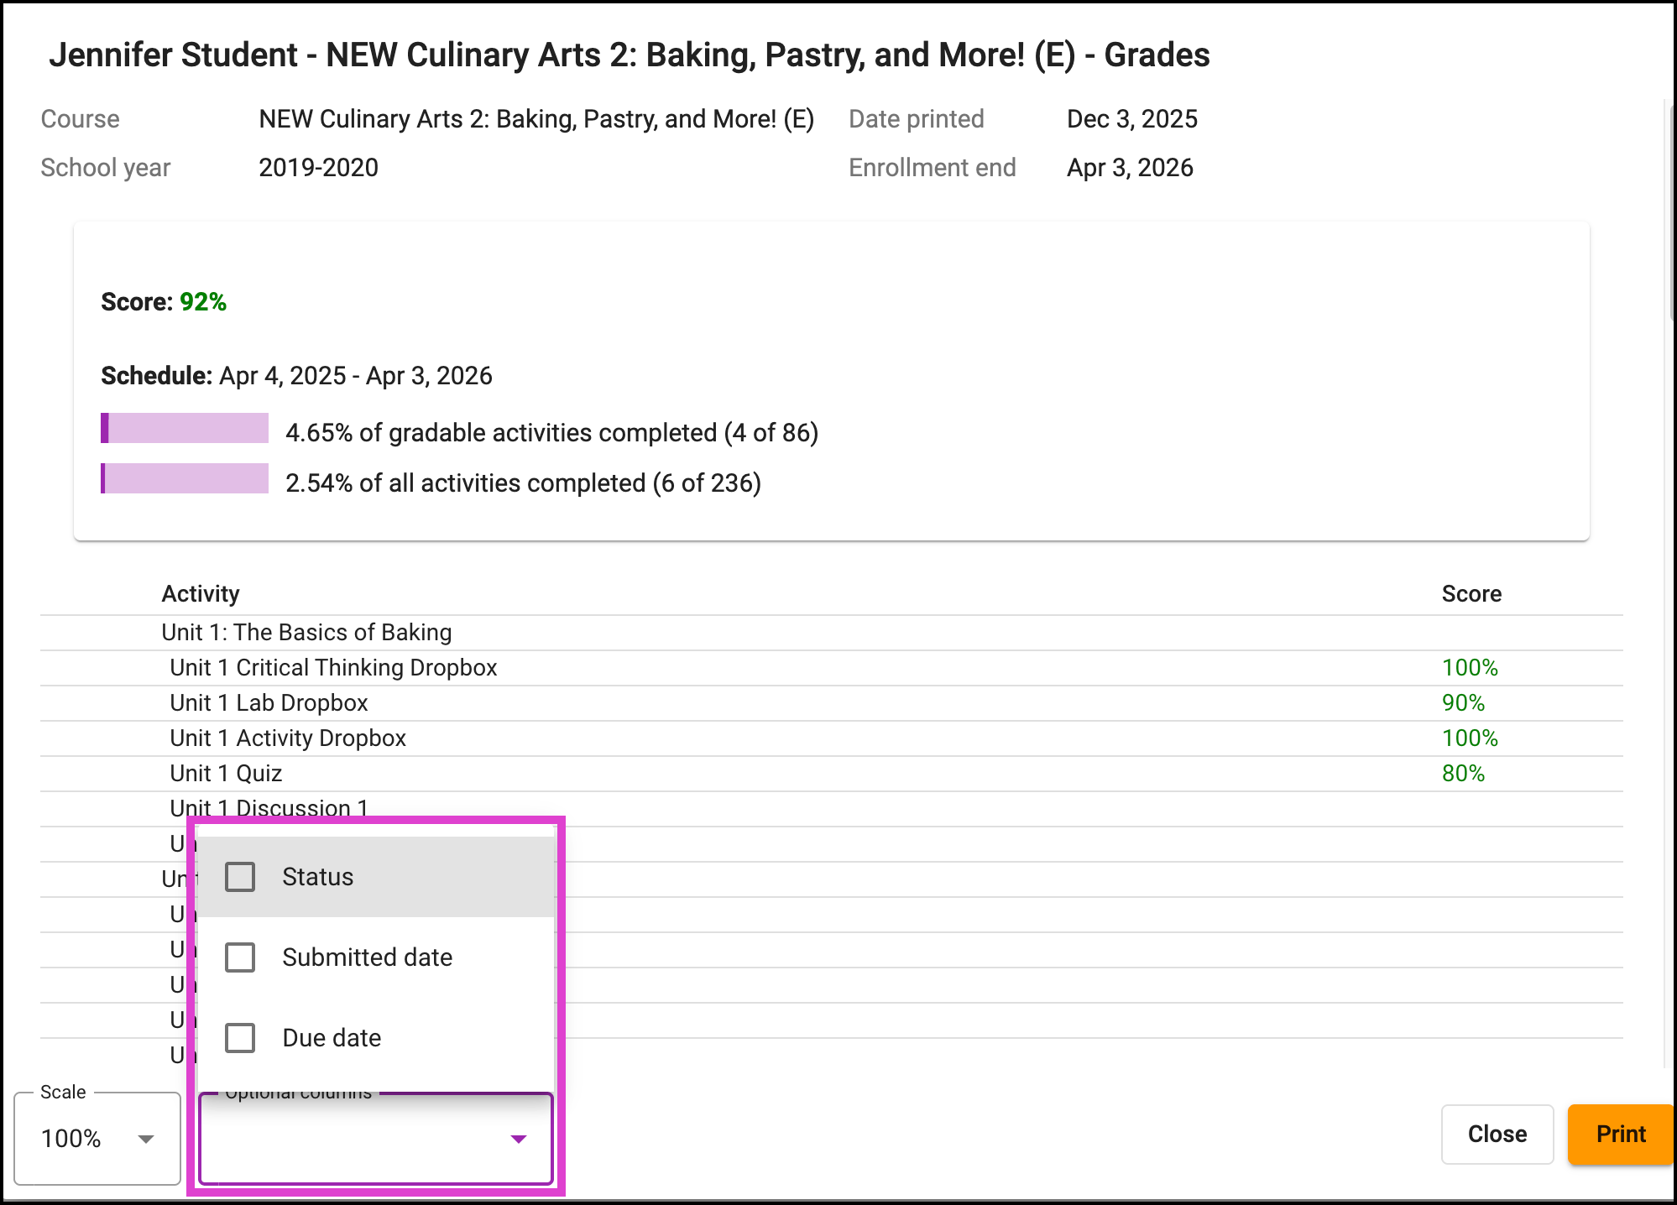
Task: Click the 92% overall score value
Action: coord(203,302)
